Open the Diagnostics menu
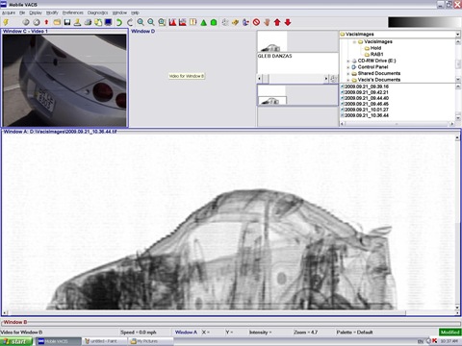The height and width of the screenshot is (346, 462). [97, 12]
